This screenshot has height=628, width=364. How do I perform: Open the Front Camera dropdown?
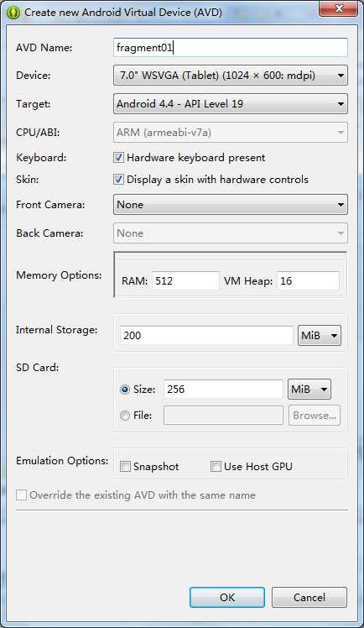pos(231,205)
